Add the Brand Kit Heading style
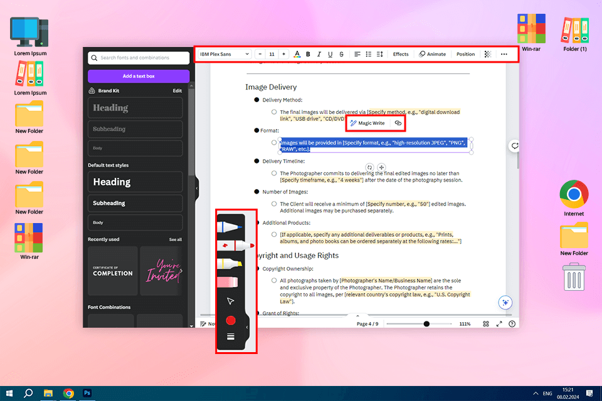The height and width of the screenshot is (401, 602). [x=135, y=108]
